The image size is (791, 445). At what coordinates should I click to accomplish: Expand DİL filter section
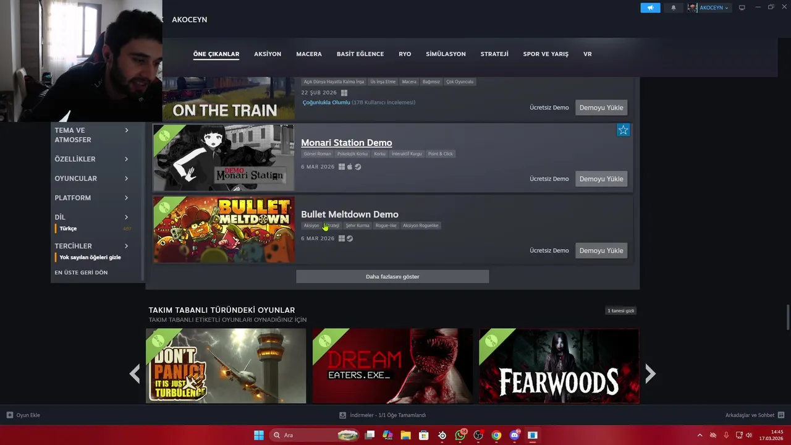coord(91,217)
